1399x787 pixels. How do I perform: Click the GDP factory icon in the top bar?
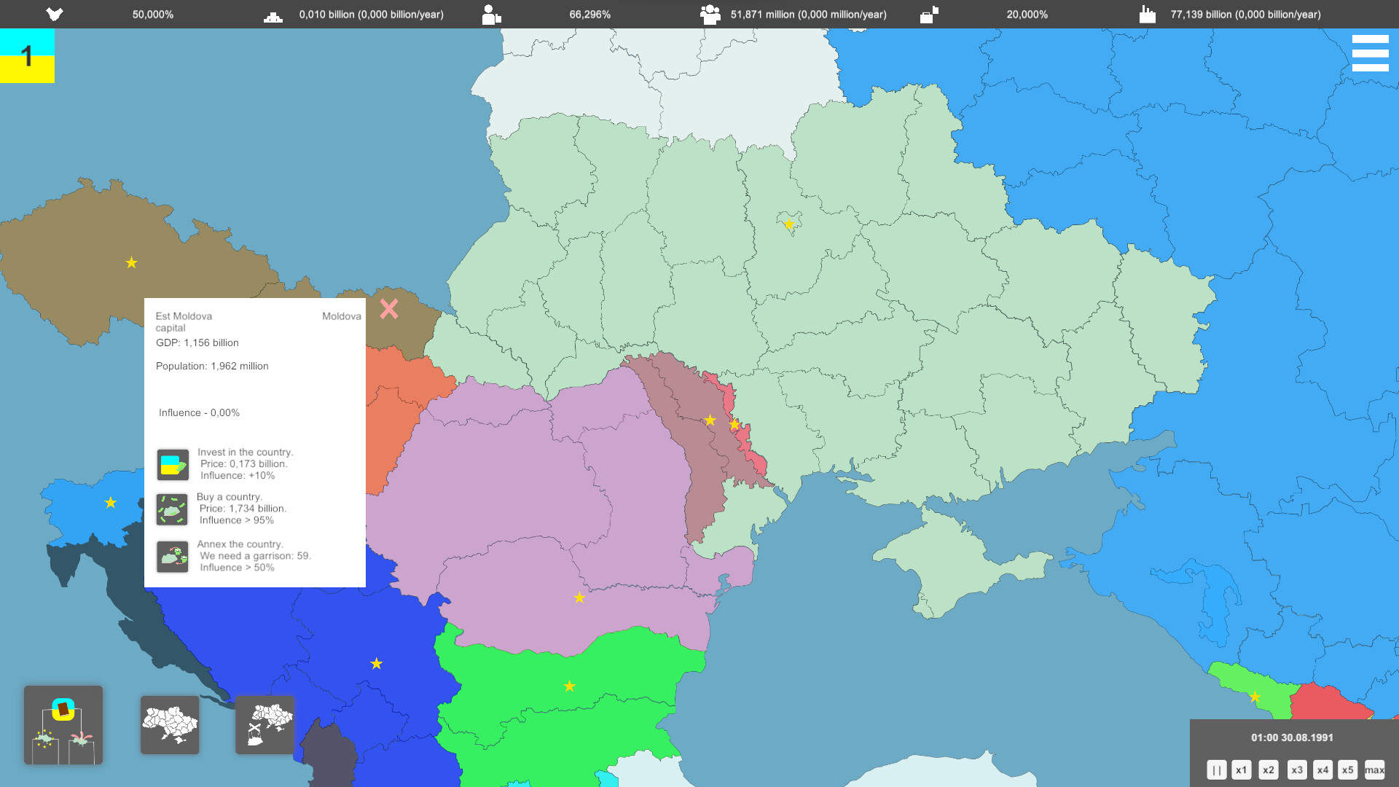point(1148,14)
